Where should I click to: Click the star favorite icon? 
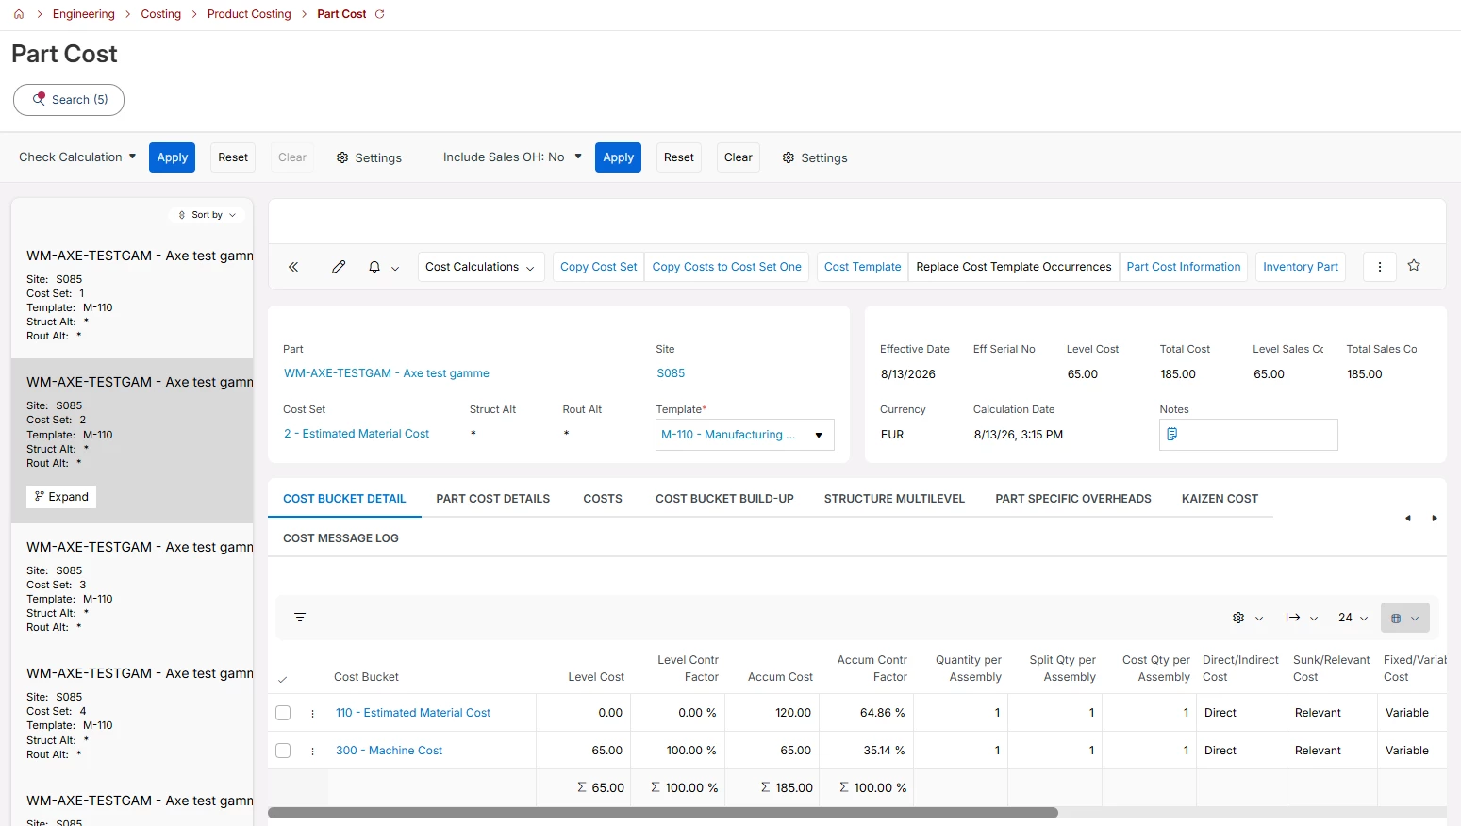click(1414, 266)
